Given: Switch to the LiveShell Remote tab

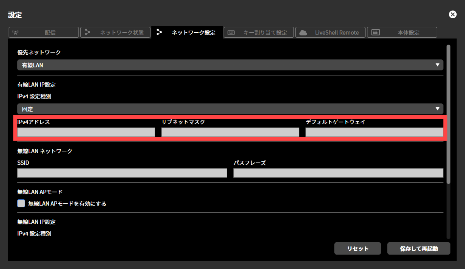Looking at the screenshot, I should [330, 32].
